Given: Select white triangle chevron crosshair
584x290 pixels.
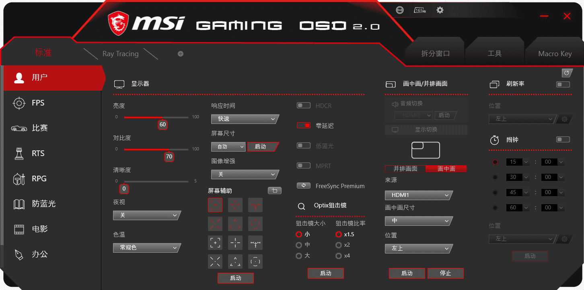Looking at the screenshot, I should tap(235, 261).
